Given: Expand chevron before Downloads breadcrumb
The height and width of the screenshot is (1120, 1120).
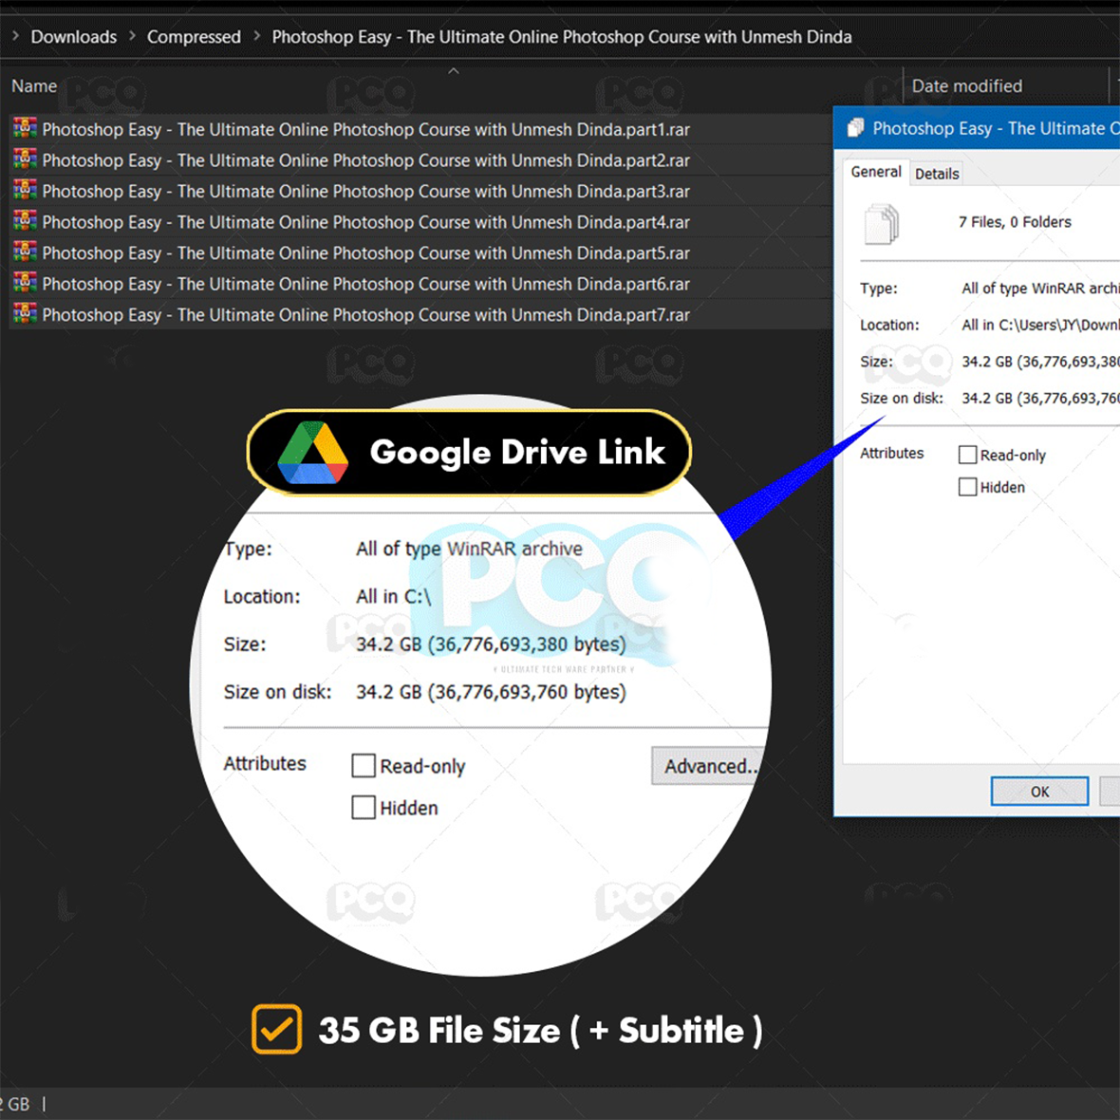Looking at the screenshot, I should point(15,36).
